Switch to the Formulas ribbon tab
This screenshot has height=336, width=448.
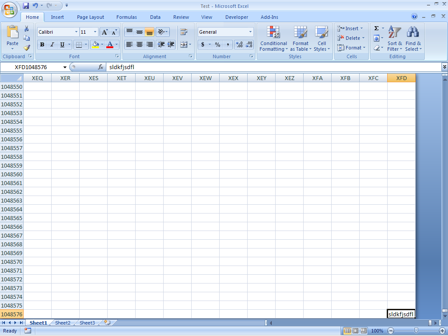(x=126, y=17)
